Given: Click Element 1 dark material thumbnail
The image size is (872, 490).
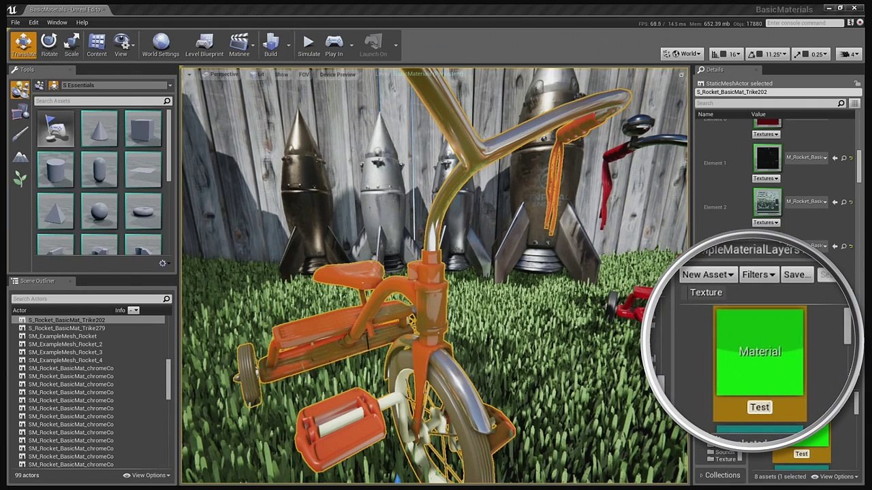Looking at the screenshot, I should point(767,159).
